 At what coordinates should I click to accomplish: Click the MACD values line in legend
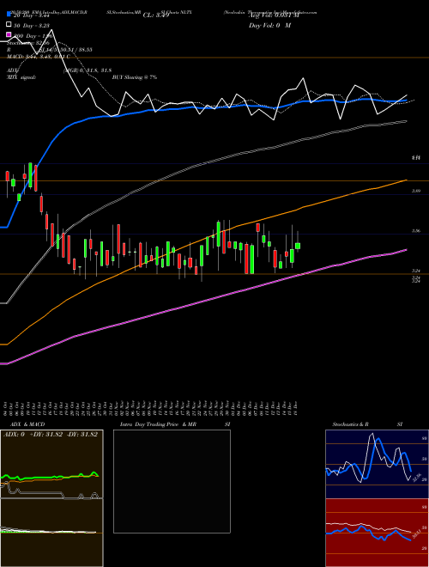point(39,57)
